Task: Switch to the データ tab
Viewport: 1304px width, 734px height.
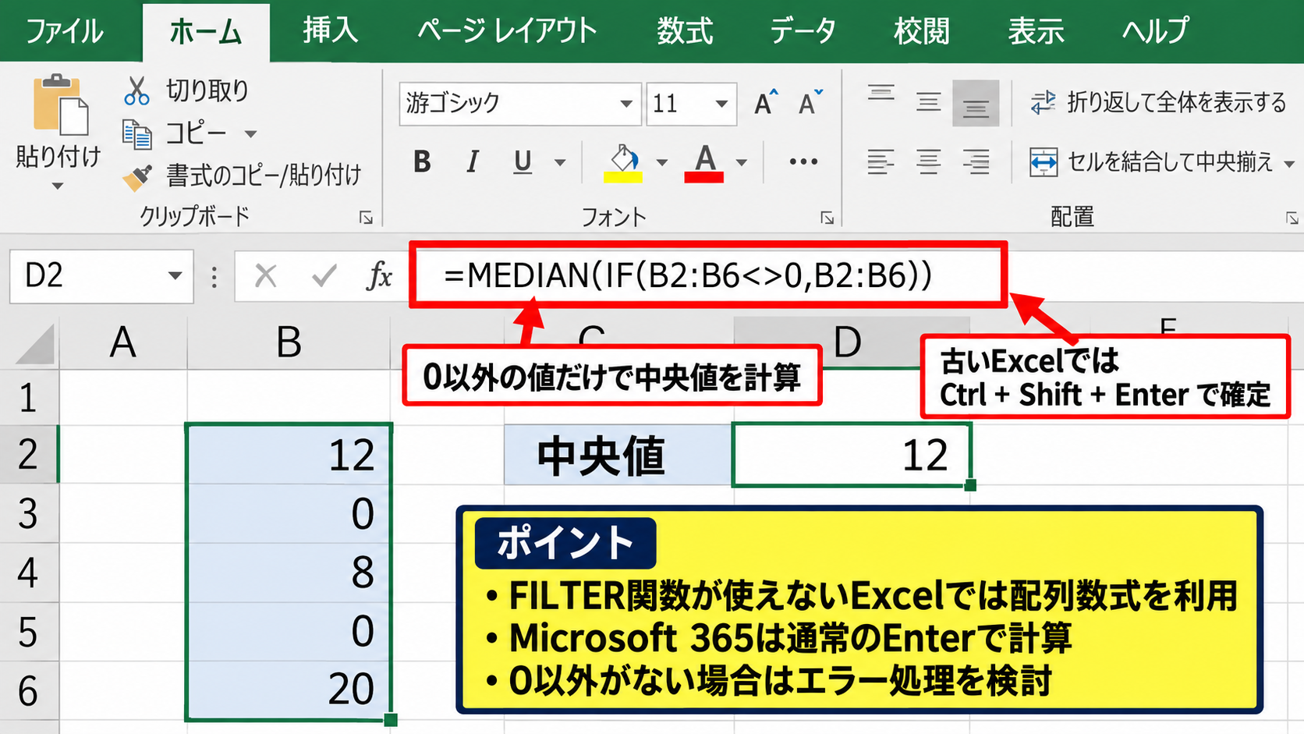Action: (803, 31)
